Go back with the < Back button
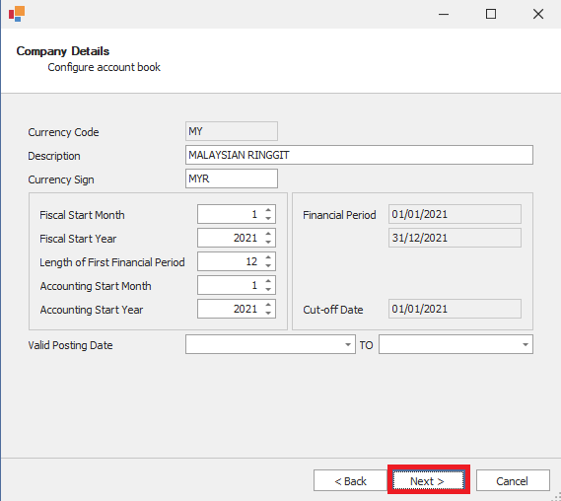Image resolution: width=561 pixels, height=501 pixels. [350, 480]
